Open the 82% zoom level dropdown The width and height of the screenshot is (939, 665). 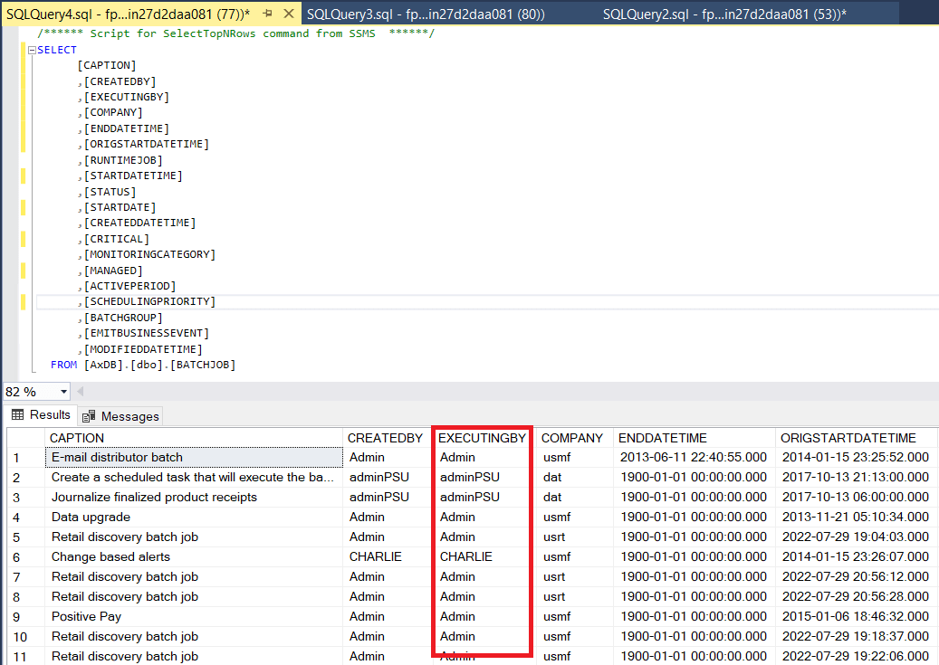click(34, 391)
